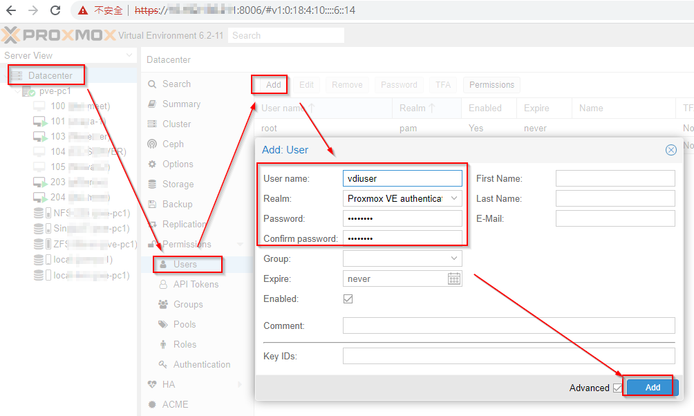The width and height of the screenshot is (694, 416).
Task: Open the Cluster menu item
Action: pos(176,124)
